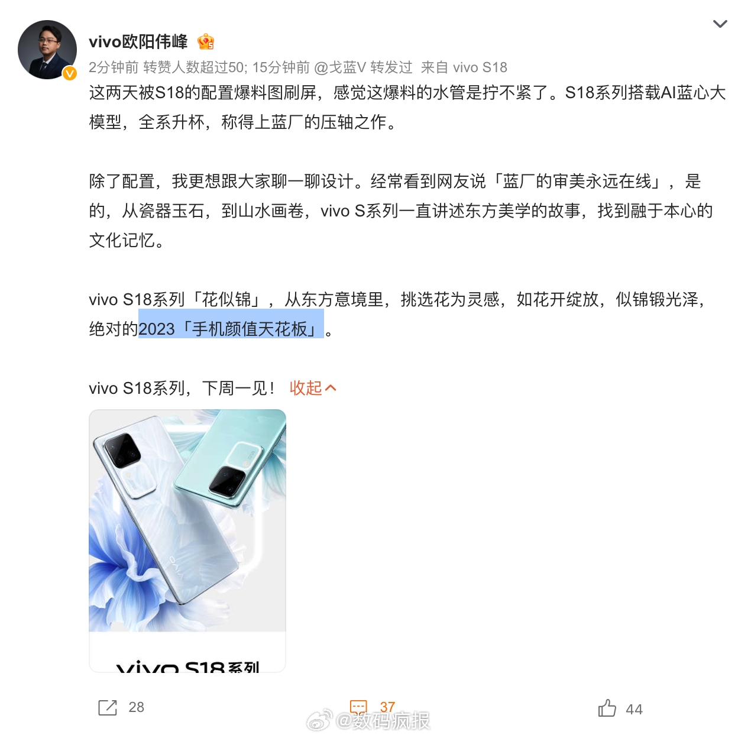Image resolution: width=738 pixels, height=738 pixels.
Task: Open the vivo S18 phone image thumbnail
Action: coord(187,540)
